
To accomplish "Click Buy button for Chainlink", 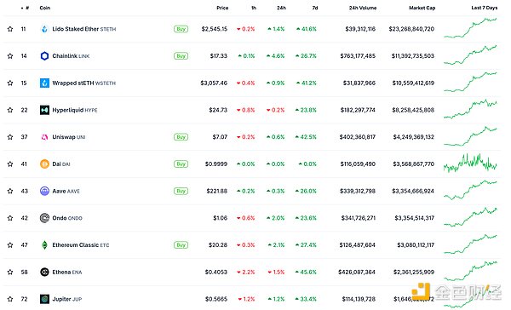I will tap(181, 56).
